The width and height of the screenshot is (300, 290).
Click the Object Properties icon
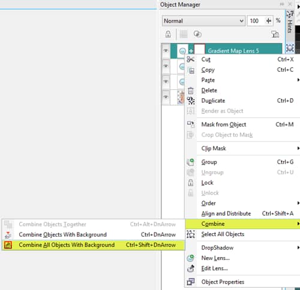click(190, 282)
